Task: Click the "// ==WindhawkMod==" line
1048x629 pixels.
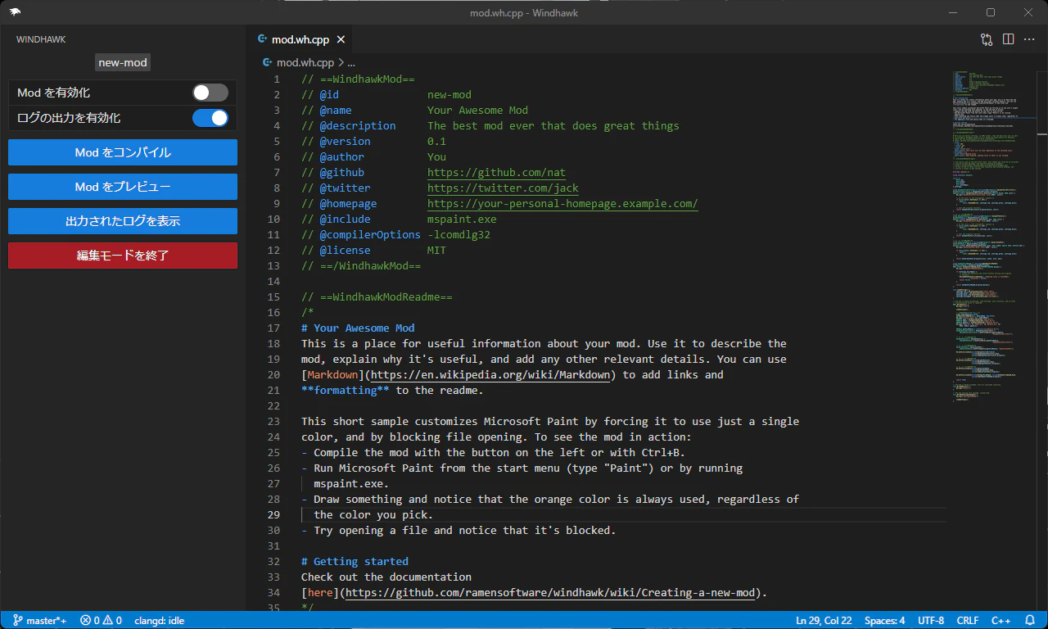Action: pyautogui.click(x=358, y=79)
